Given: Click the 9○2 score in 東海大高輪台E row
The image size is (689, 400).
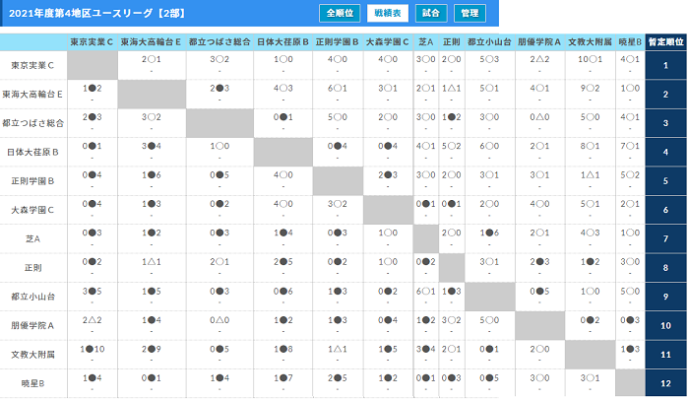Looking at the screenshot, I should tap(590, 89).
